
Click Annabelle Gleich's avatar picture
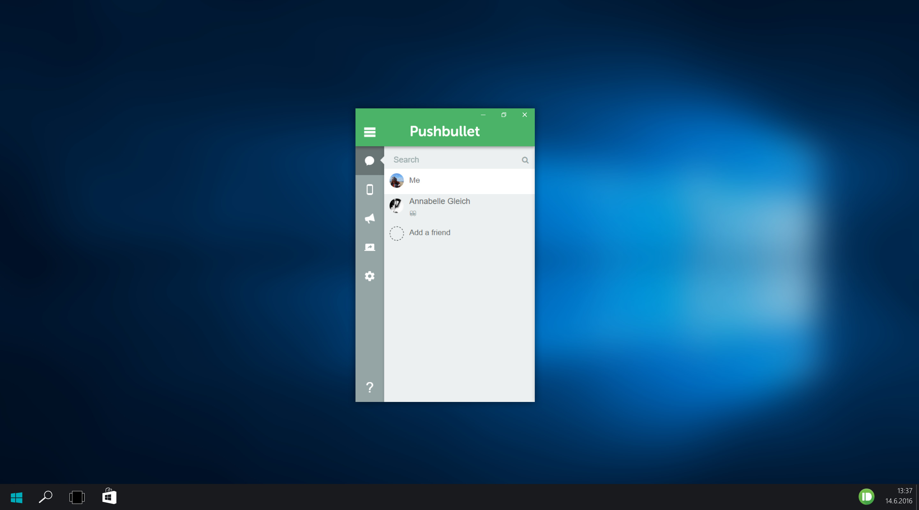point(396,206)
